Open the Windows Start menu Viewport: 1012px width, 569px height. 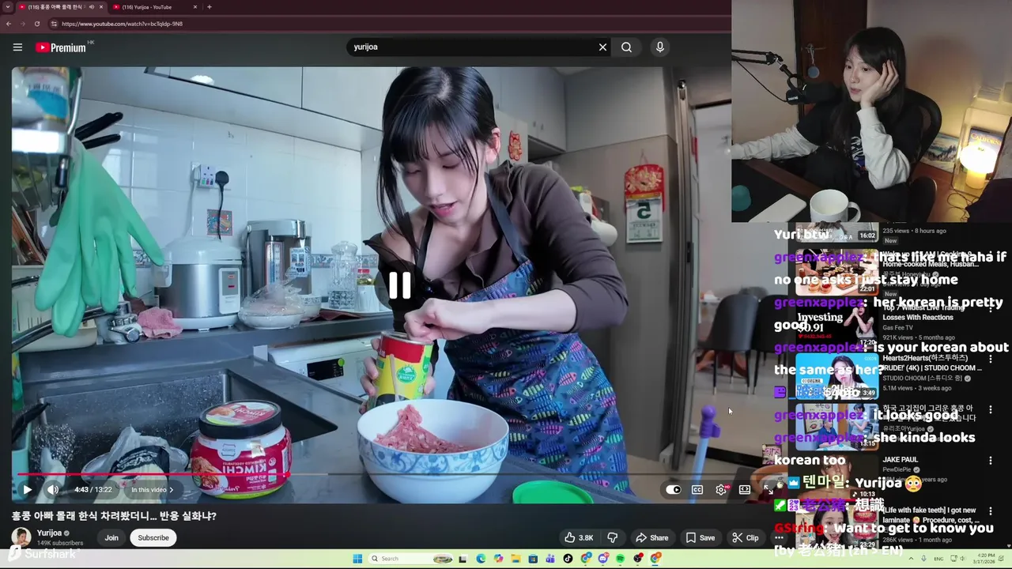357,559
